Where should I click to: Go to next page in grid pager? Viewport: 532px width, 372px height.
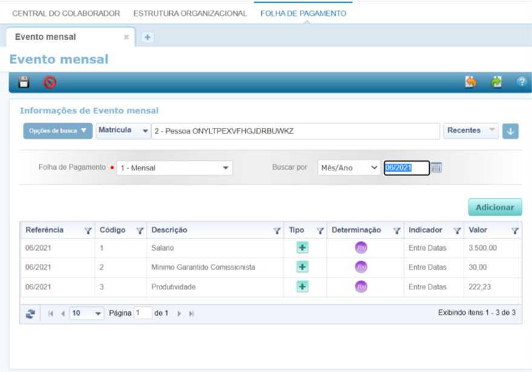179,313
